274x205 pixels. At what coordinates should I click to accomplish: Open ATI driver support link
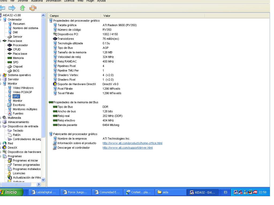point(128,148)
